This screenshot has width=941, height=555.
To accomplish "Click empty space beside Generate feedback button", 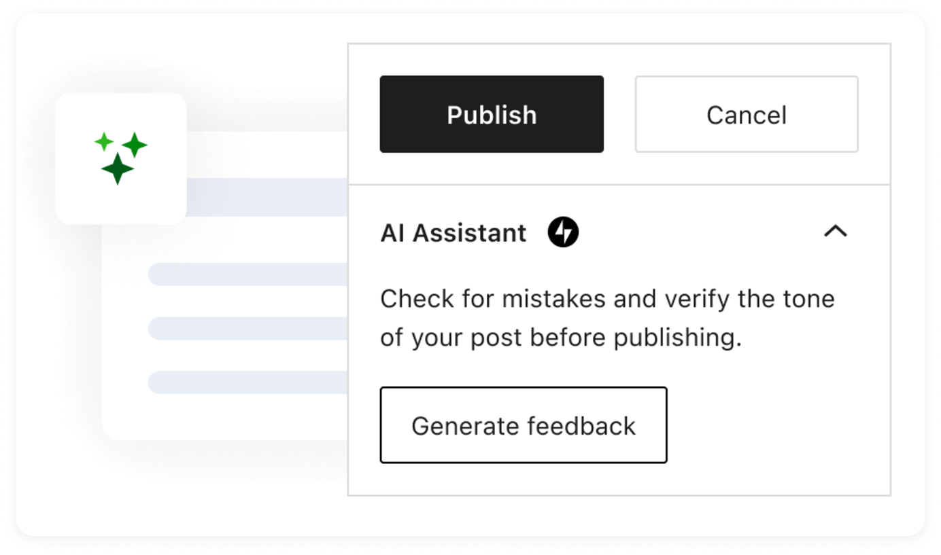I will coord(775,425).
